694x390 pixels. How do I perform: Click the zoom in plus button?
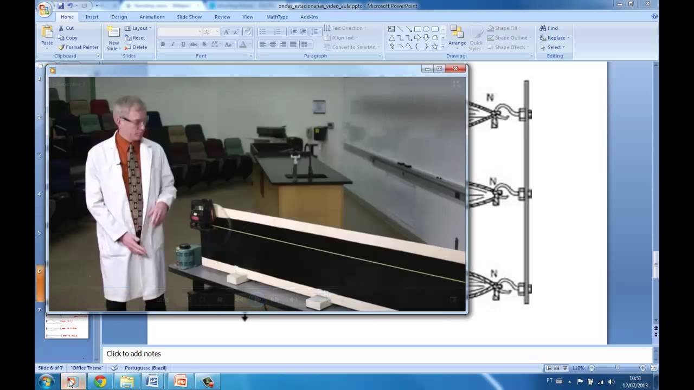pyautogui.click(x=643, y=368)
